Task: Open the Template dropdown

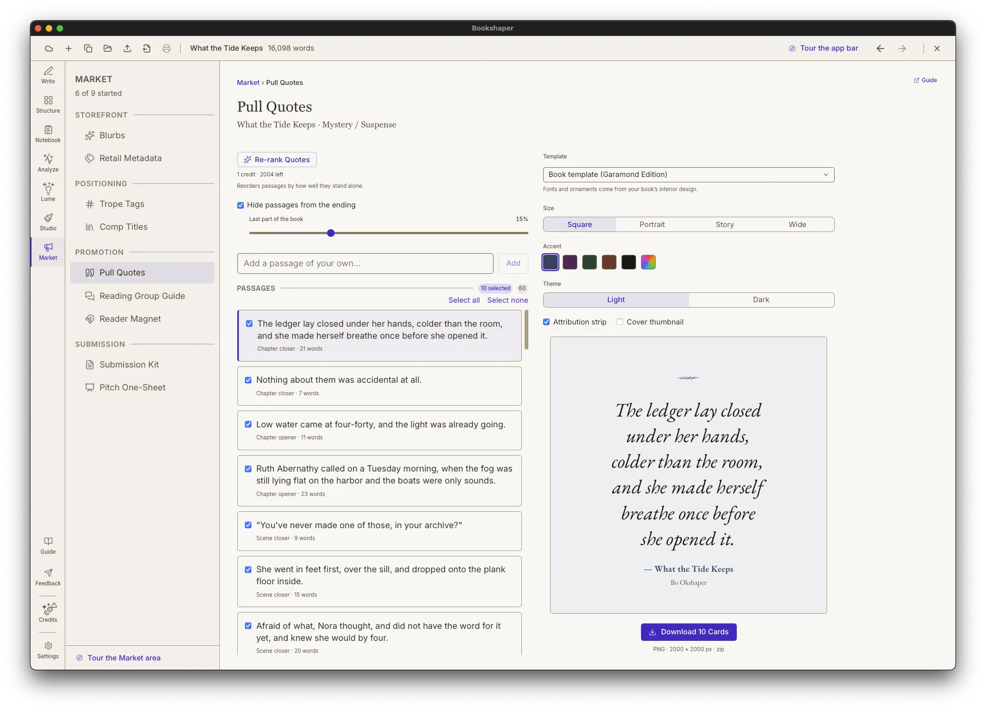Action: click(x=688, y=175)
